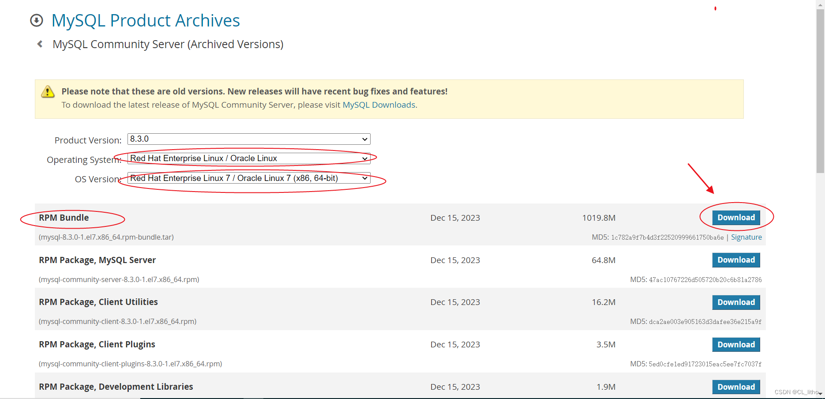The image size is (825, 399).
Task: Open the MySQL Product Archives heading link
Action: pyautogui.click(x=146, y=20)
